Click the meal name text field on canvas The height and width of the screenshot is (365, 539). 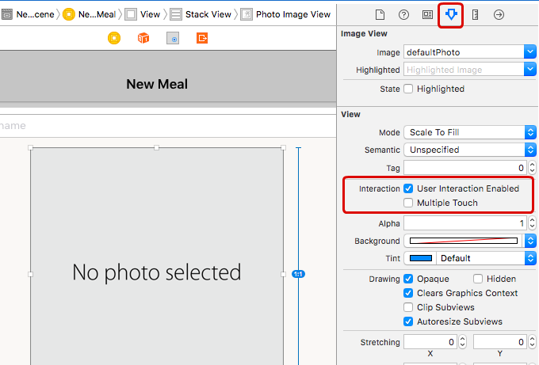[168, 126]
